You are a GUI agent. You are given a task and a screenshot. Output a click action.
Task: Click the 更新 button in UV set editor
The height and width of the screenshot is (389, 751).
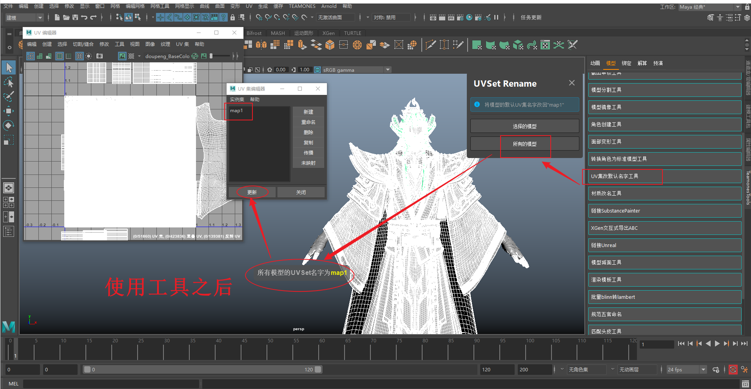click(x=252, y=192)
